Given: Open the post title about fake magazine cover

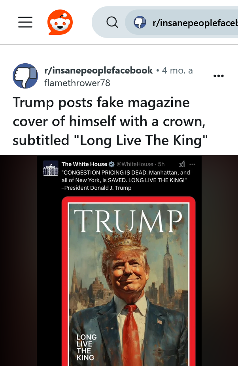Looking at the screenshot, I should point(110,121).
